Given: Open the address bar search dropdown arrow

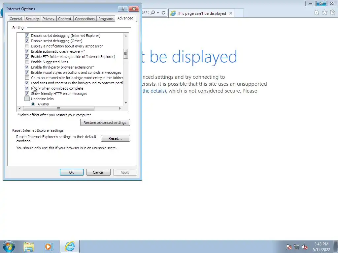Looking at the screenshot, I should click(x=158, y=13).
